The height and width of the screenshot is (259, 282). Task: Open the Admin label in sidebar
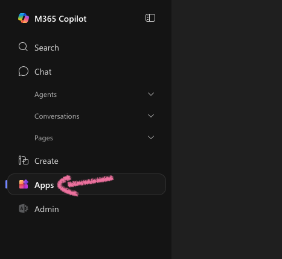[46, 209]
